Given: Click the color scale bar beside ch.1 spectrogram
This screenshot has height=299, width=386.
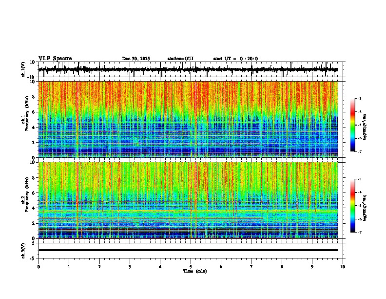Looking at the screenshot, I should tap(353, 125).
